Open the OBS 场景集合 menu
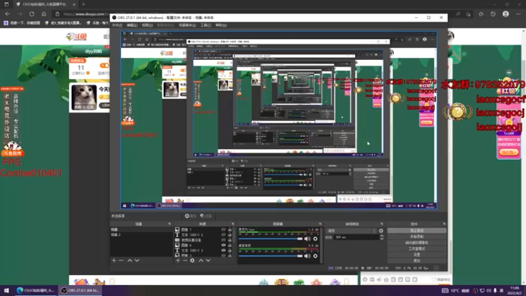The image size is (526, 296). tap(187, 25)
